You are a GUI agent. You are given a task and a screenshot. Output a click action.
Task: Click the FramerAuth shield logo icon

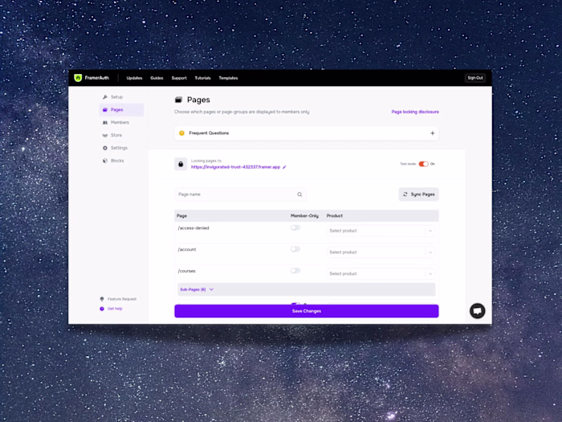tap(78, 78)
